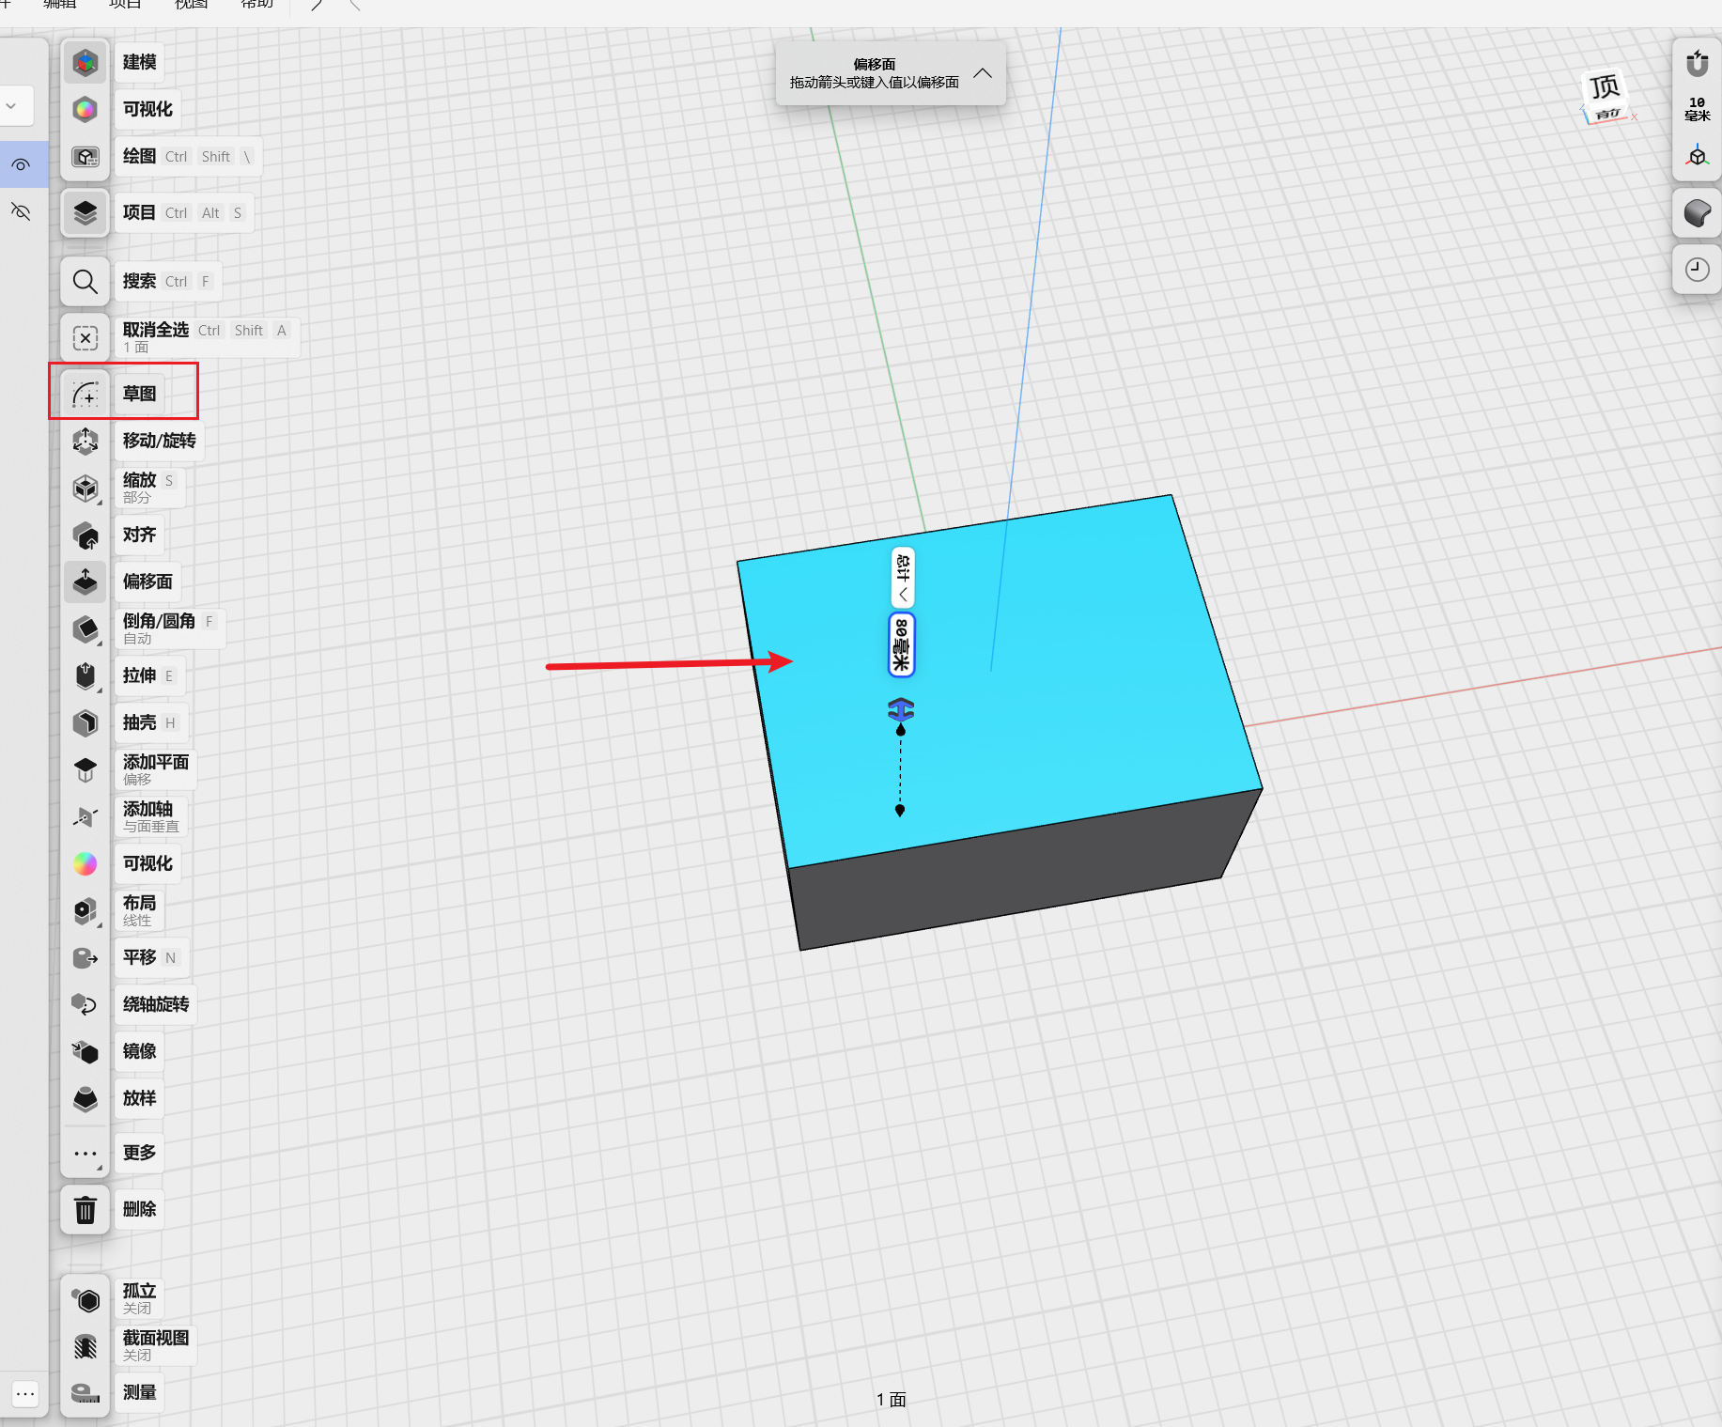Viewport: 1722px width, 1427px height.
Task: Click the 取消全选 deselect-all icon
Action: [x=85, y=338]
